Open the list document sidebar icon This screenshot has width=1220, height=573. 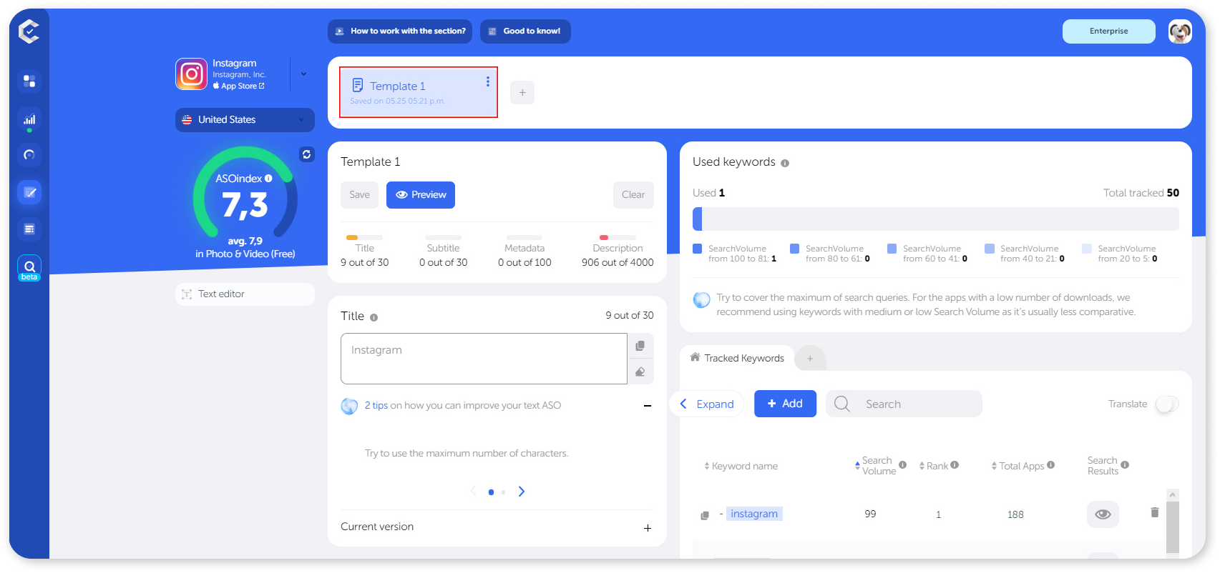[29, 229]
